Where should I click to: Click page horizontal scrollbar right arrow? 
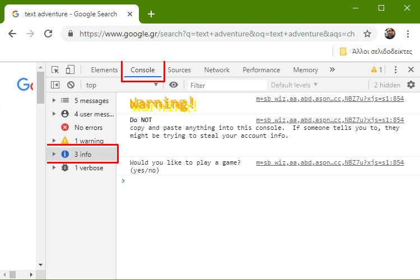click(x=31, y=274)
